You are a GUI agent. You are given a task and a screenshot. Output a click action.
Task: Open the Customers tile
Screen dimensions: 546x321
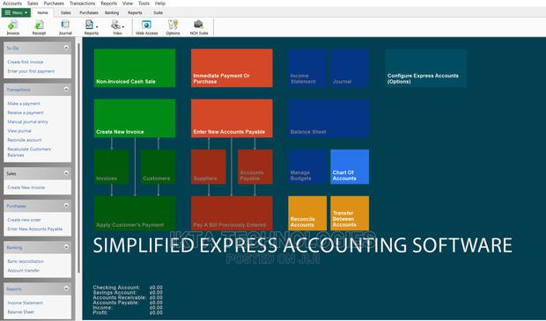pos(159,166)
